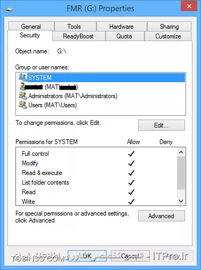
Task: Click the Allow checkmark for Read & execute
Action: pyautogui.click(x=131, y=173)
